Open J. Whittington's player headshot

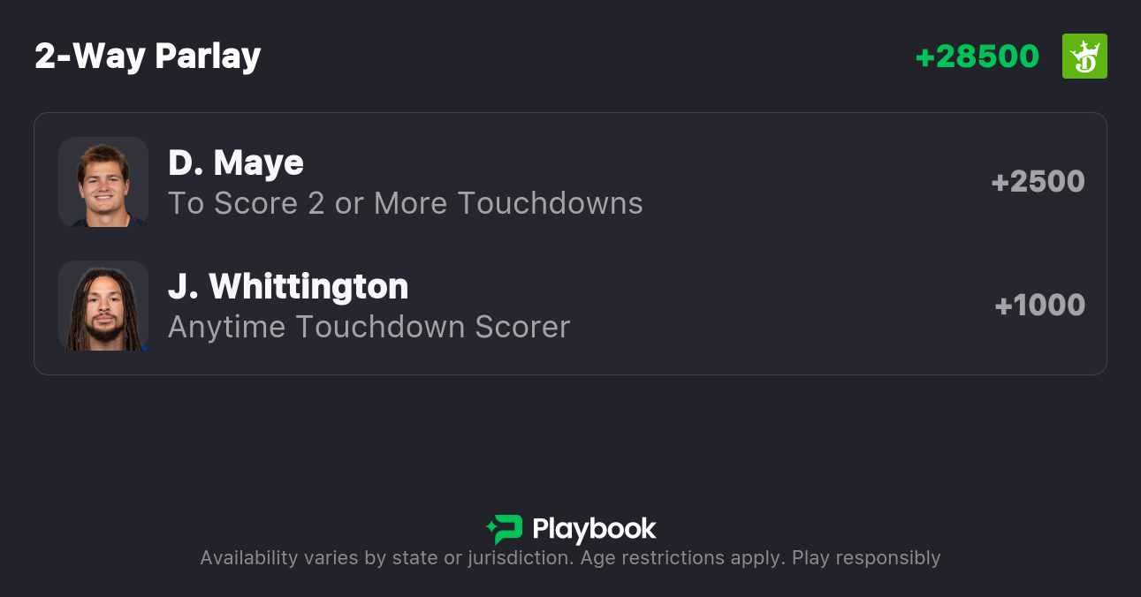[103, 306]
